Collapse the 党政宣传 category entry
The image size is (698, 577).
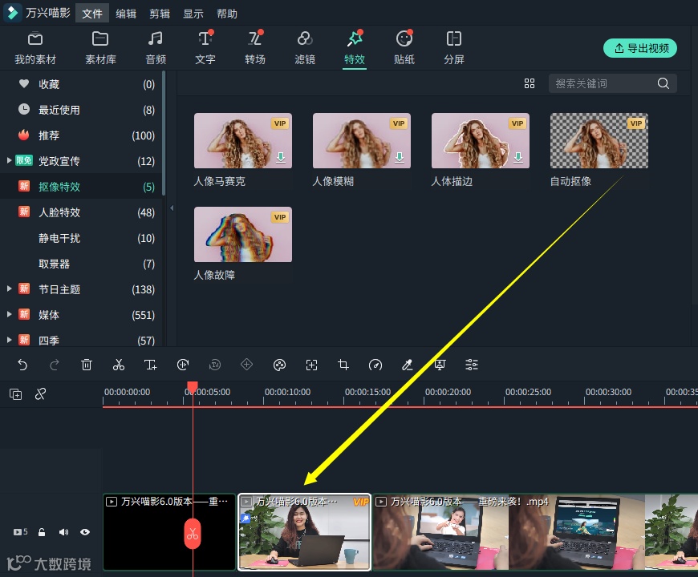[x=8, y=160]
